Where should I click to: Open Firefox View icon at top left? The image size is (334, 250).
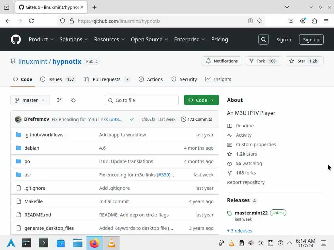7,7
